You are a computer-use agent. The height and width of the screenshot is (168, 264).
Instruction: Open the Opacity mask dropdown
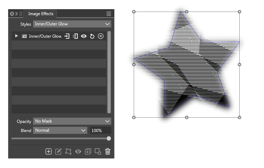72,121
